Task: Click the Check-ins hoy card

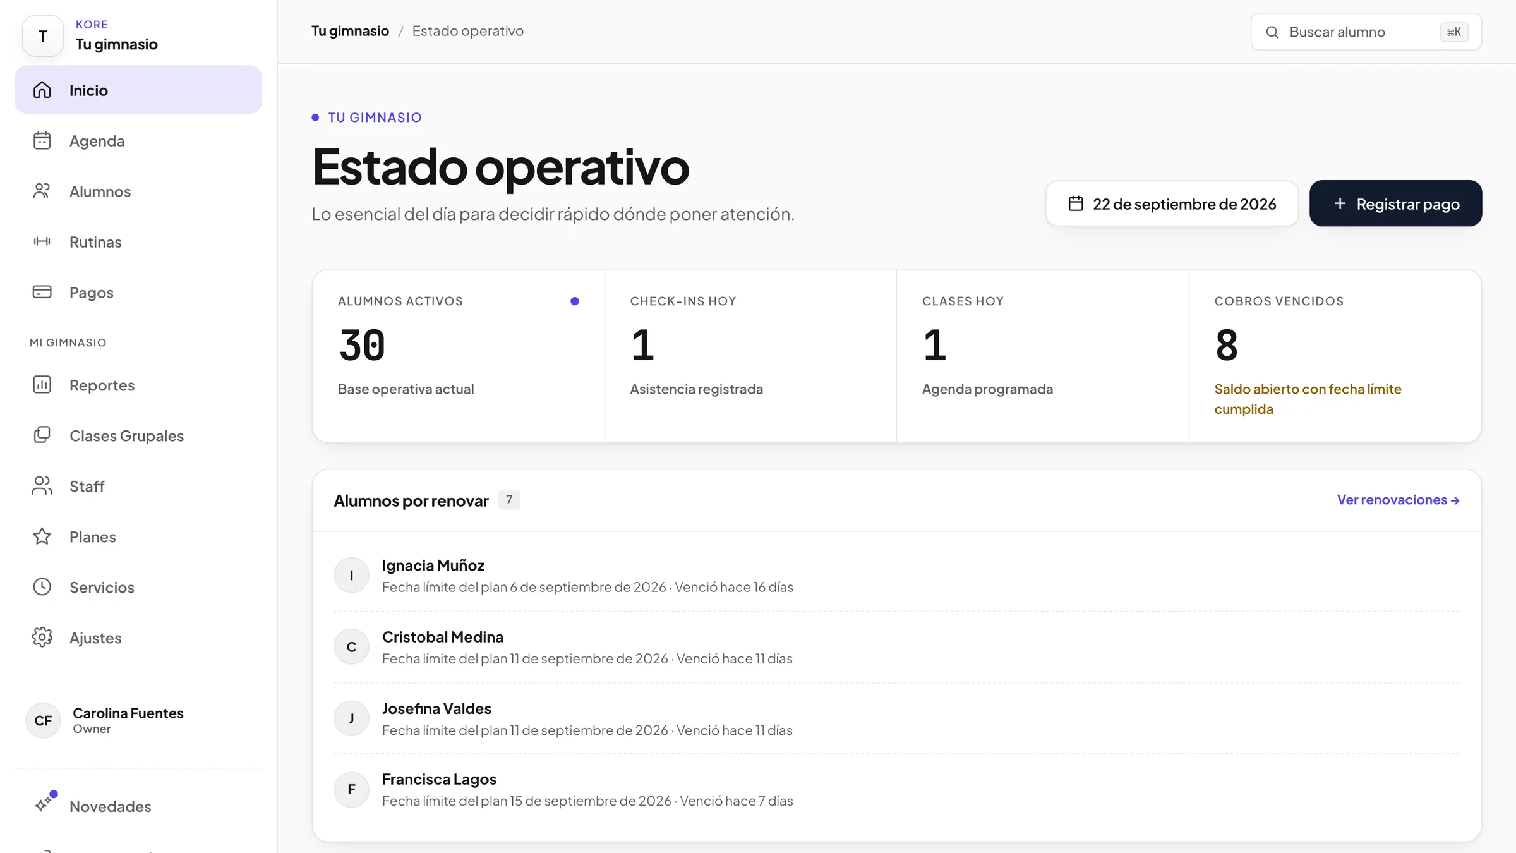Action: (x=750, y=356)
